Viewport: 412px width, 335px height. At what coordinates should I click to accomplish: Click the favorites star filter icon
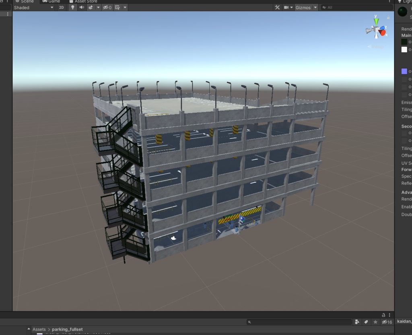point(375,322)
